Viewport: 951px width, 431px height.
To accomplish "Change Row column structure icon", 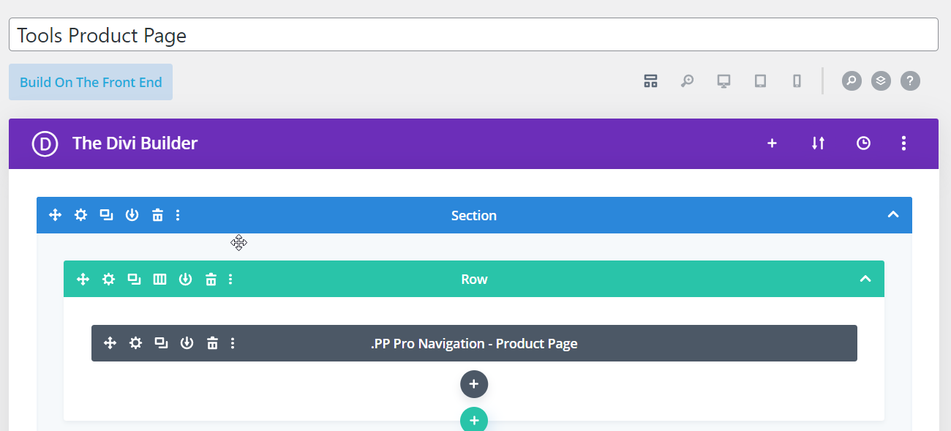I will [x=159, y=279].
